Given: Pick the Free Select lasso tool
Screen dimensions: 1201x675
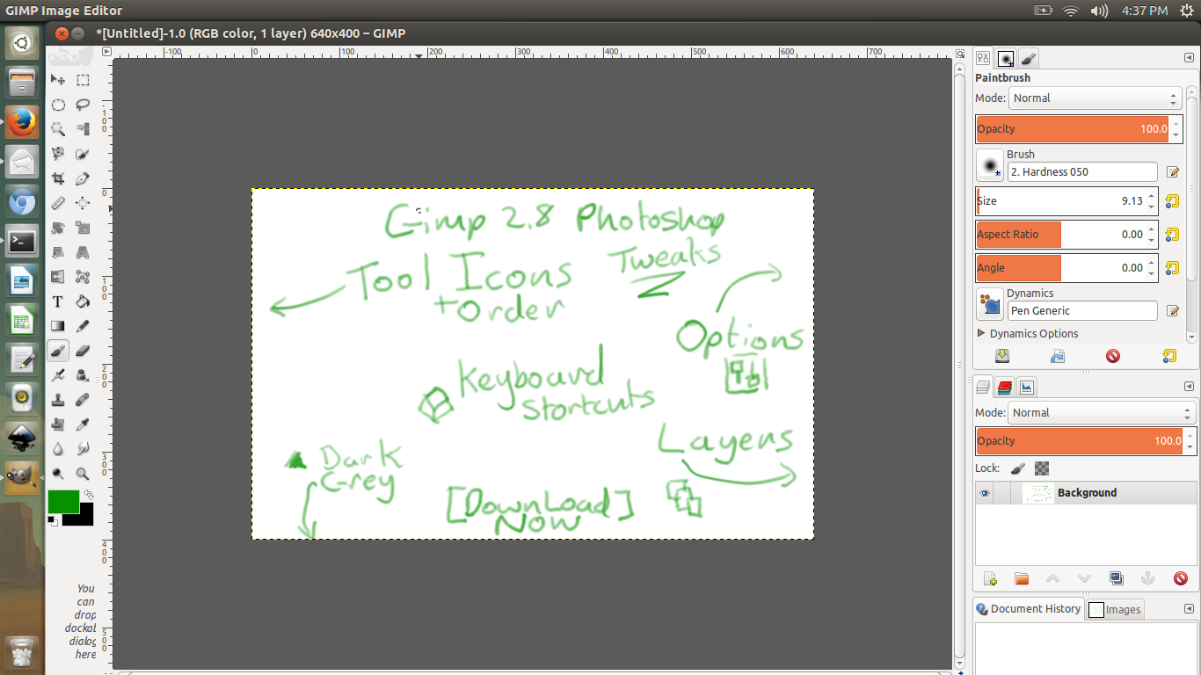Looking at the screenshot, I should 83,105.
